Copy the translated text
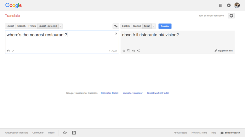The height and width of the screenshot is (137, 245). pos(128,51)
